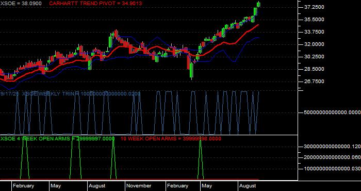The image size is (361, 191).
Task: Click the 26.7500 price axis value
Action: coord(314,82)
